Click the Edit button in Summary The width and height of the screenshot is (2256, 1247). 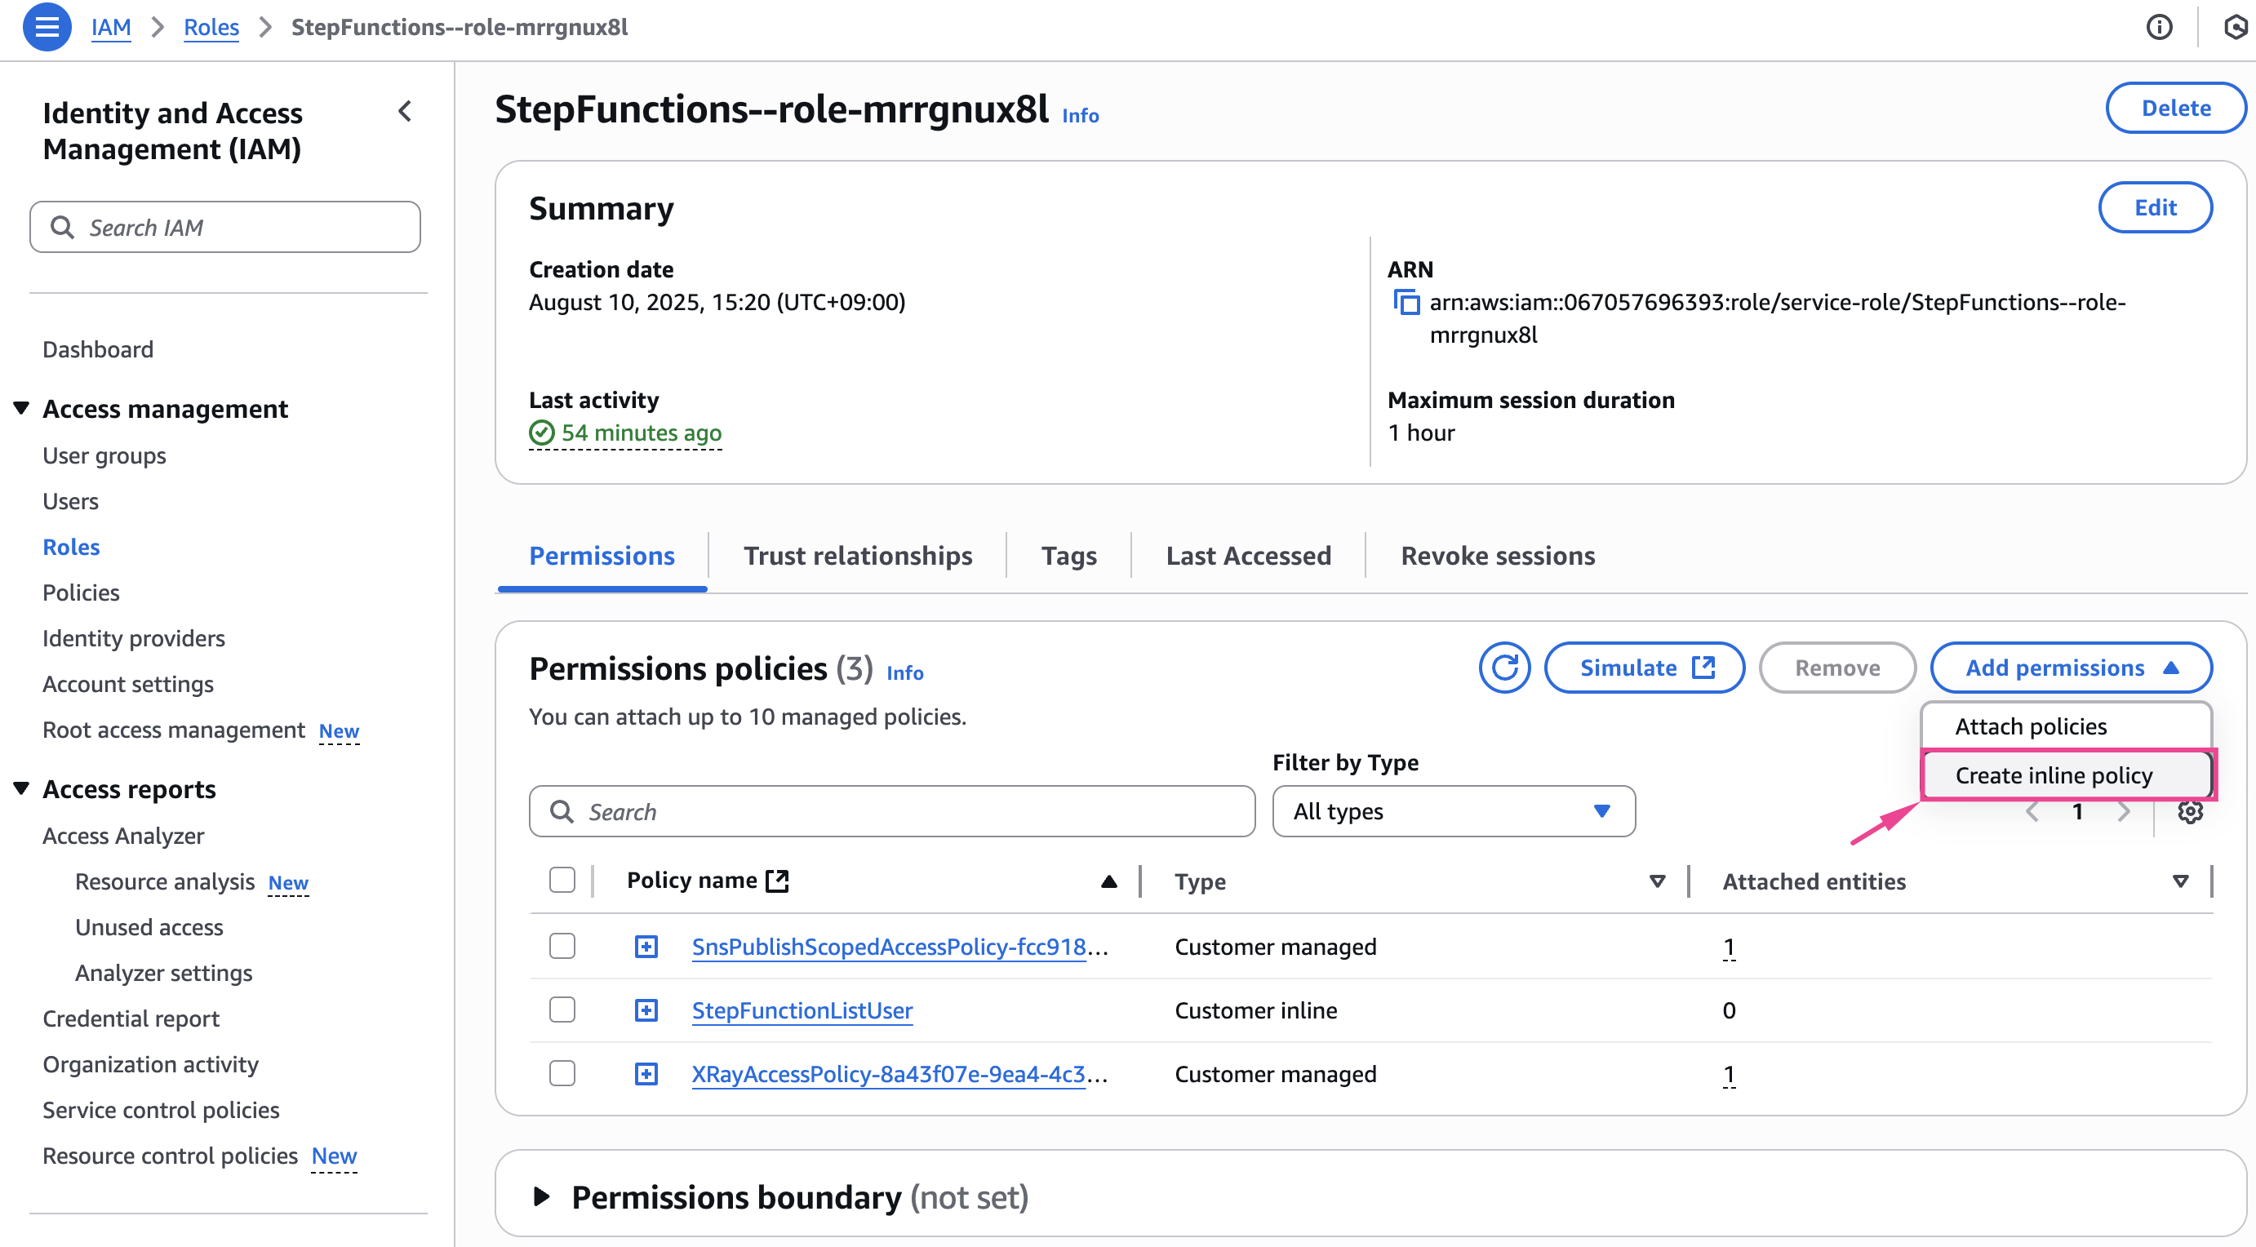pos(2156,207)
